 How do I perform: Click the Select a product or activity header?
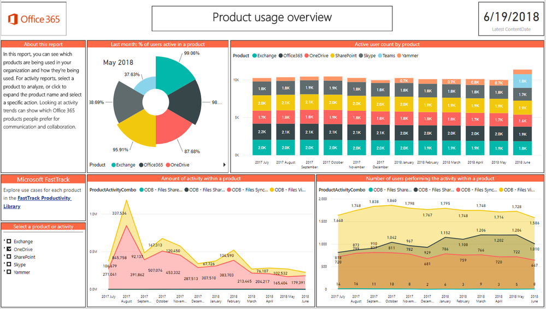(x=43, y=227)
